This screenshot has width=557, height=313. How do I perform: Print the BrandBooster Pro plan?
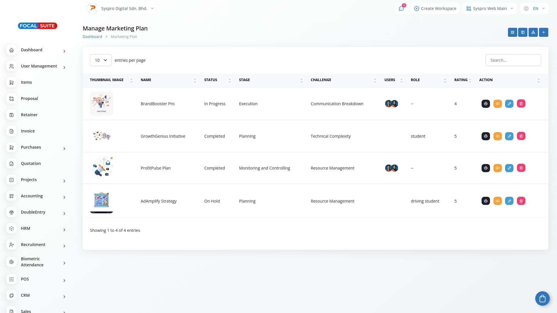tap(486, 104)
